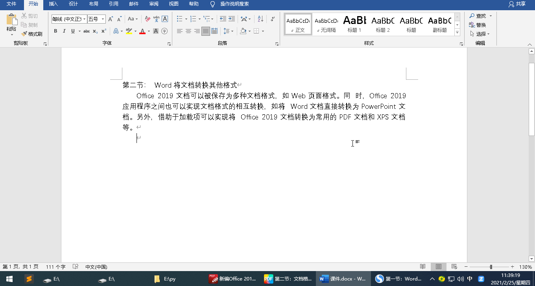Open the phonetic guide (wén) tool
Screen dimensions: 535x286
coord(156,19)
